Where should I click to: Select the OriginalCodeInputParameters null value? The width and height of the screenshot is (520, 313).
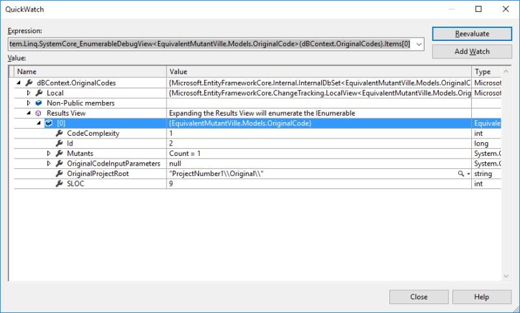click(x=175, y=164)
